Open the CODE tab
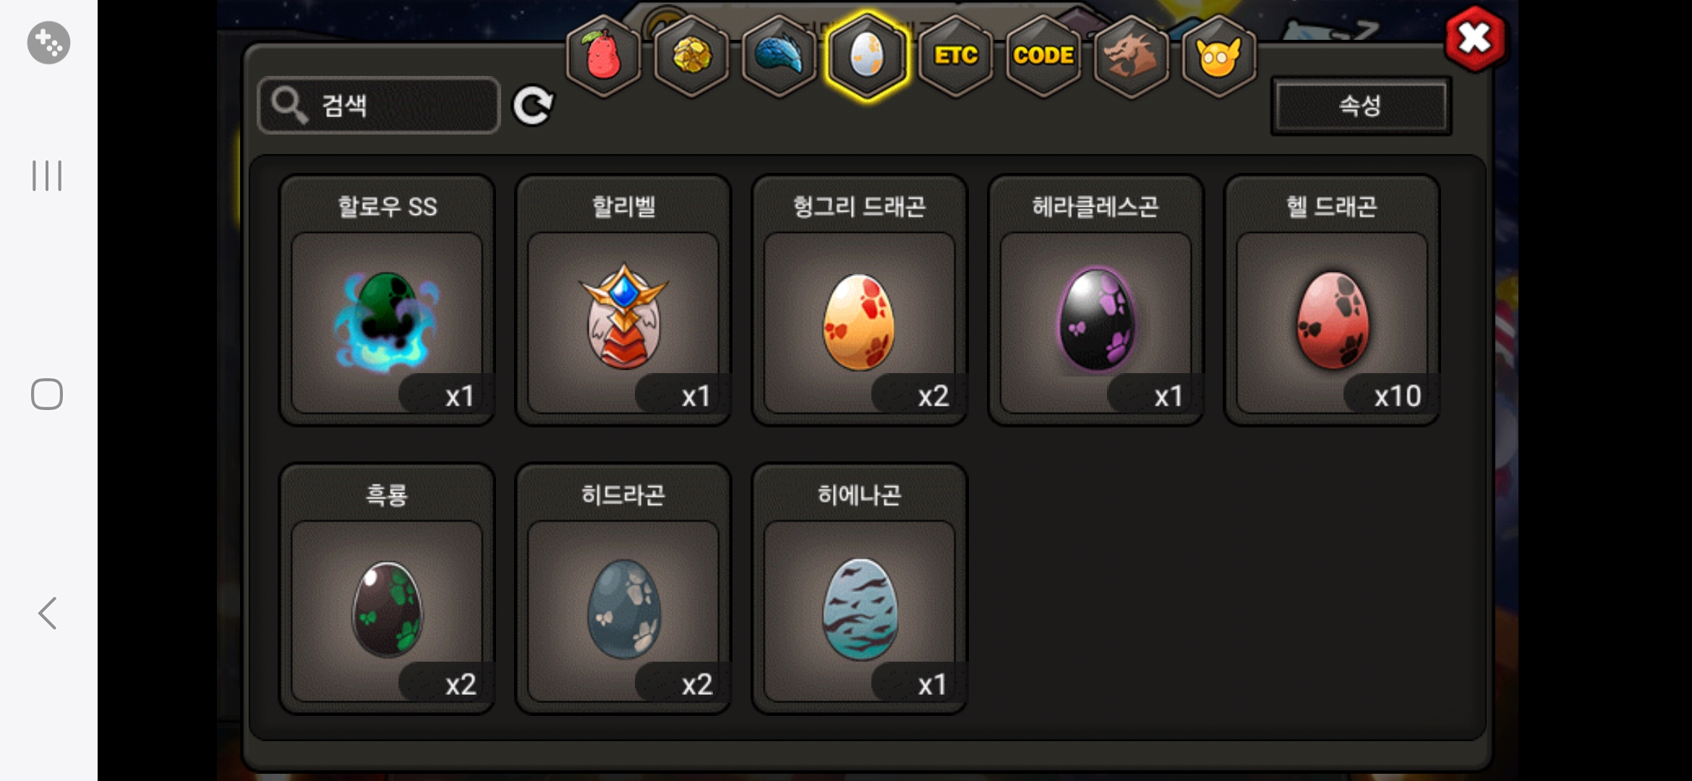The image size is (1692, 781). [x=1043, y=56]
